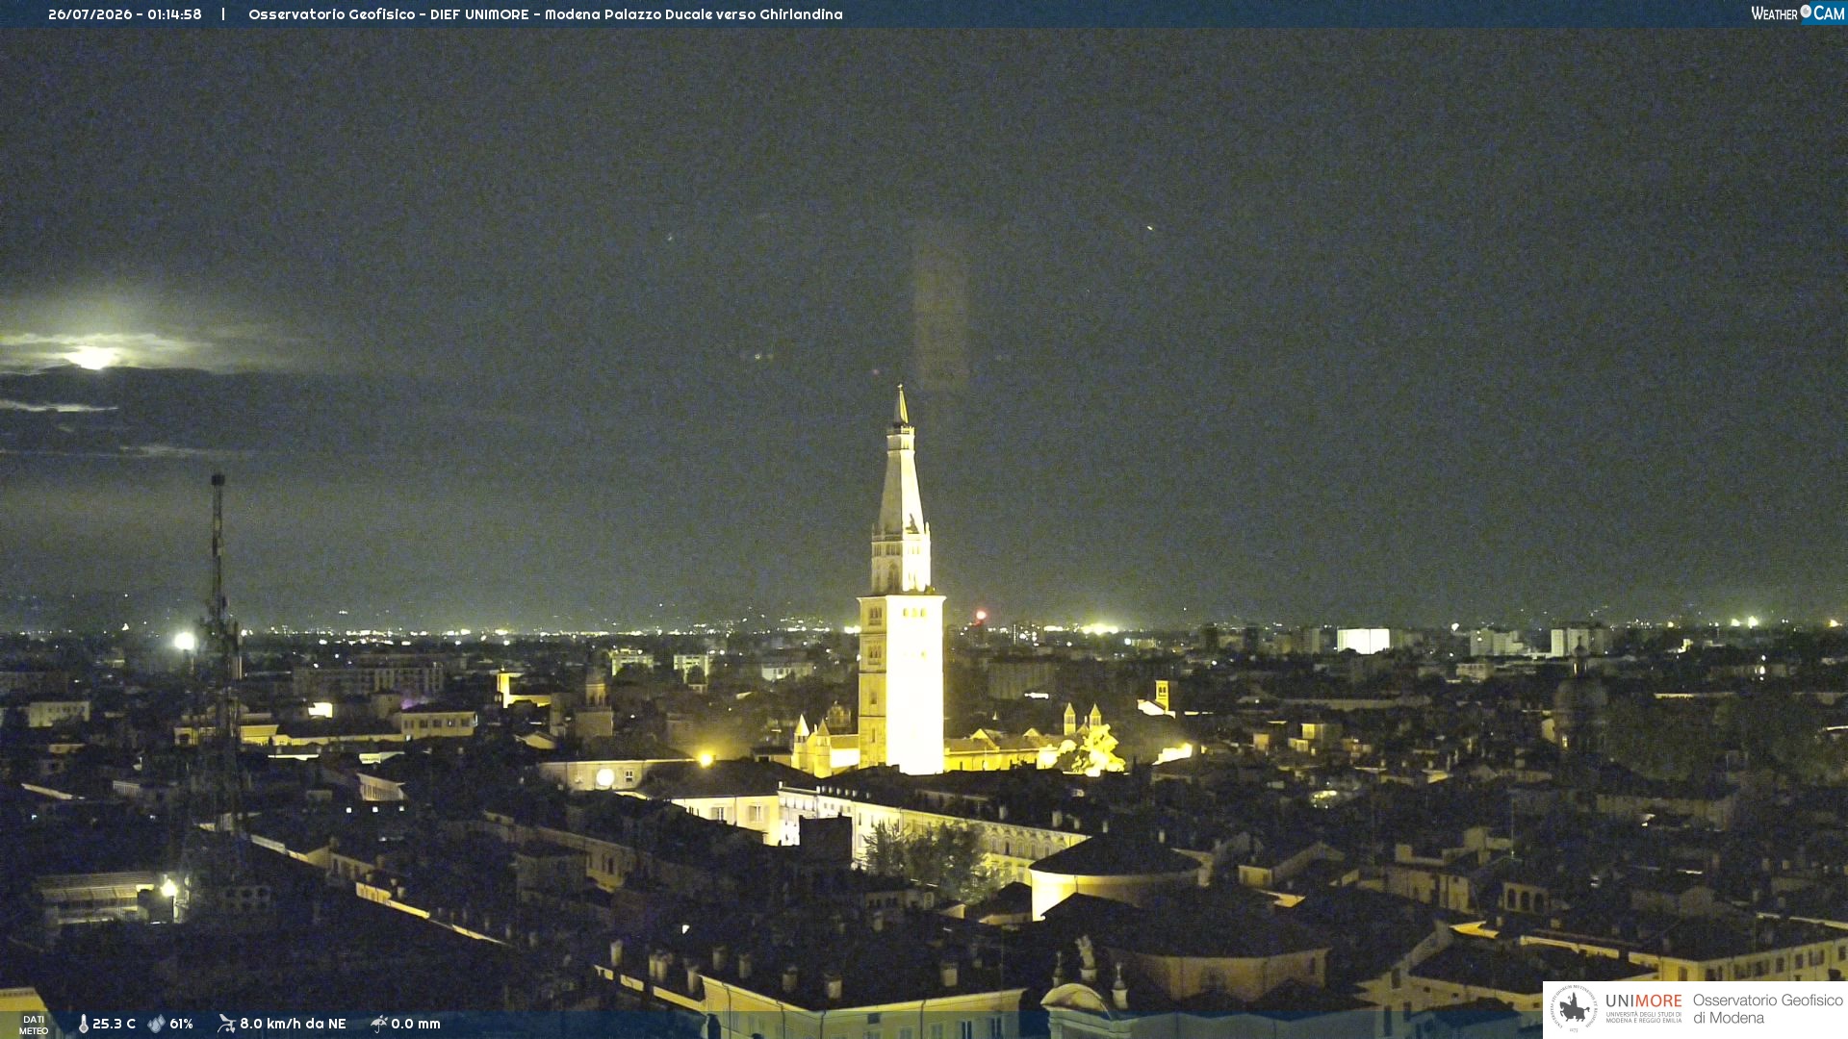
Task: Click the UNIMORE university seal logo
Action: click(1574, 1008)
